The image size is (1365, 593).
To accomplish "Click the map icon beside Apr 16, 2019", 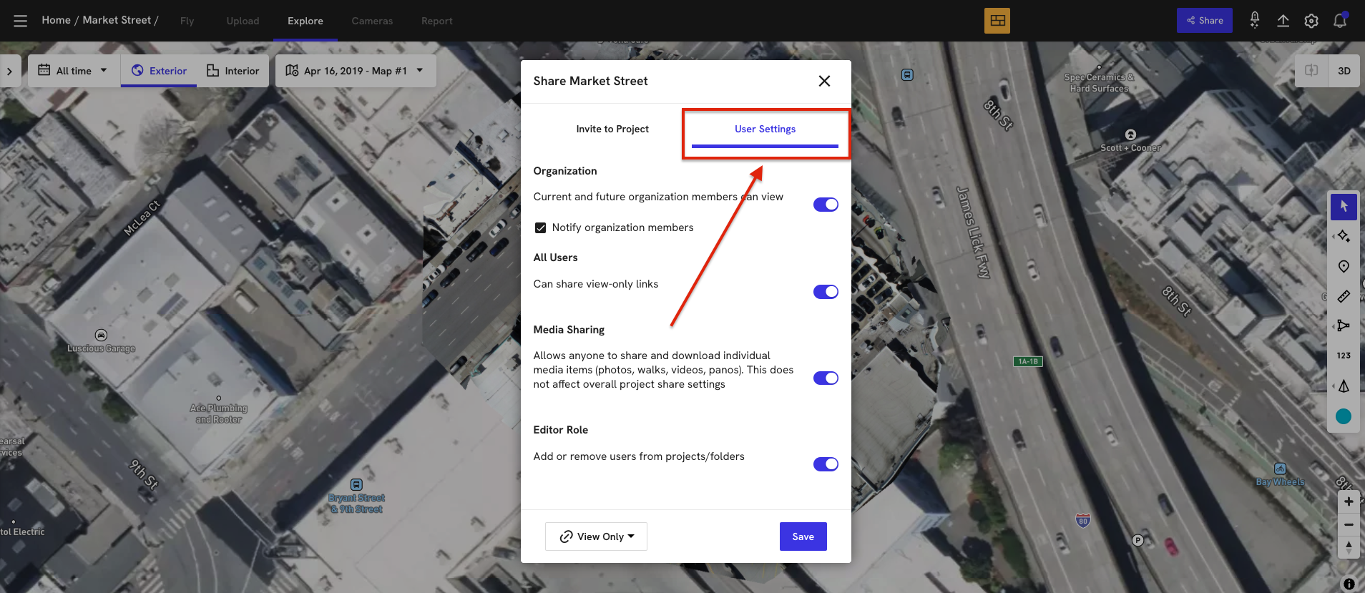I will pyautogui.click(x=292, y=70).
